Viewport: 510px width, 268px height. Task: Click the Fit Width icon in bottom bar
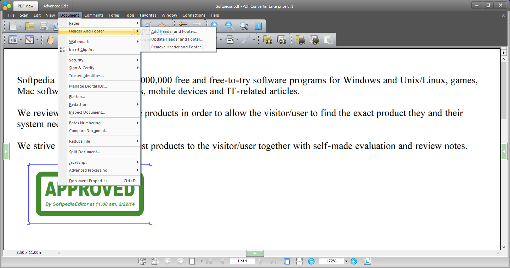[300, 261]
